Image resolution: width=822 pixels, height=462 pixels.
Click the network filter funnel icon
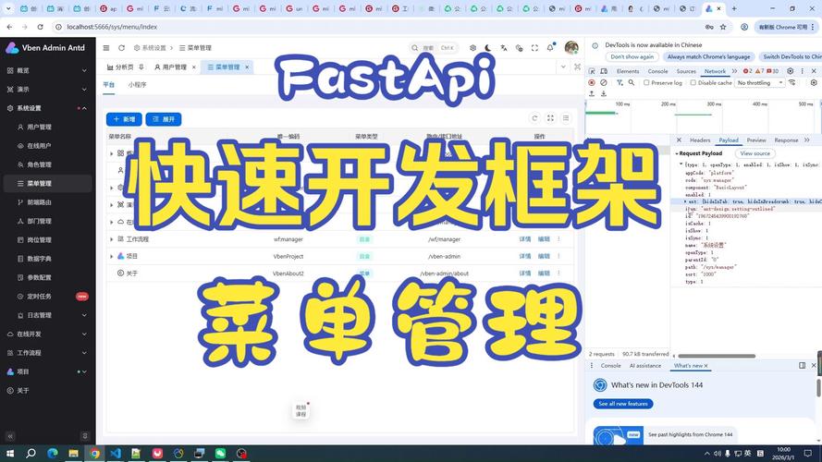pos(620,83)
